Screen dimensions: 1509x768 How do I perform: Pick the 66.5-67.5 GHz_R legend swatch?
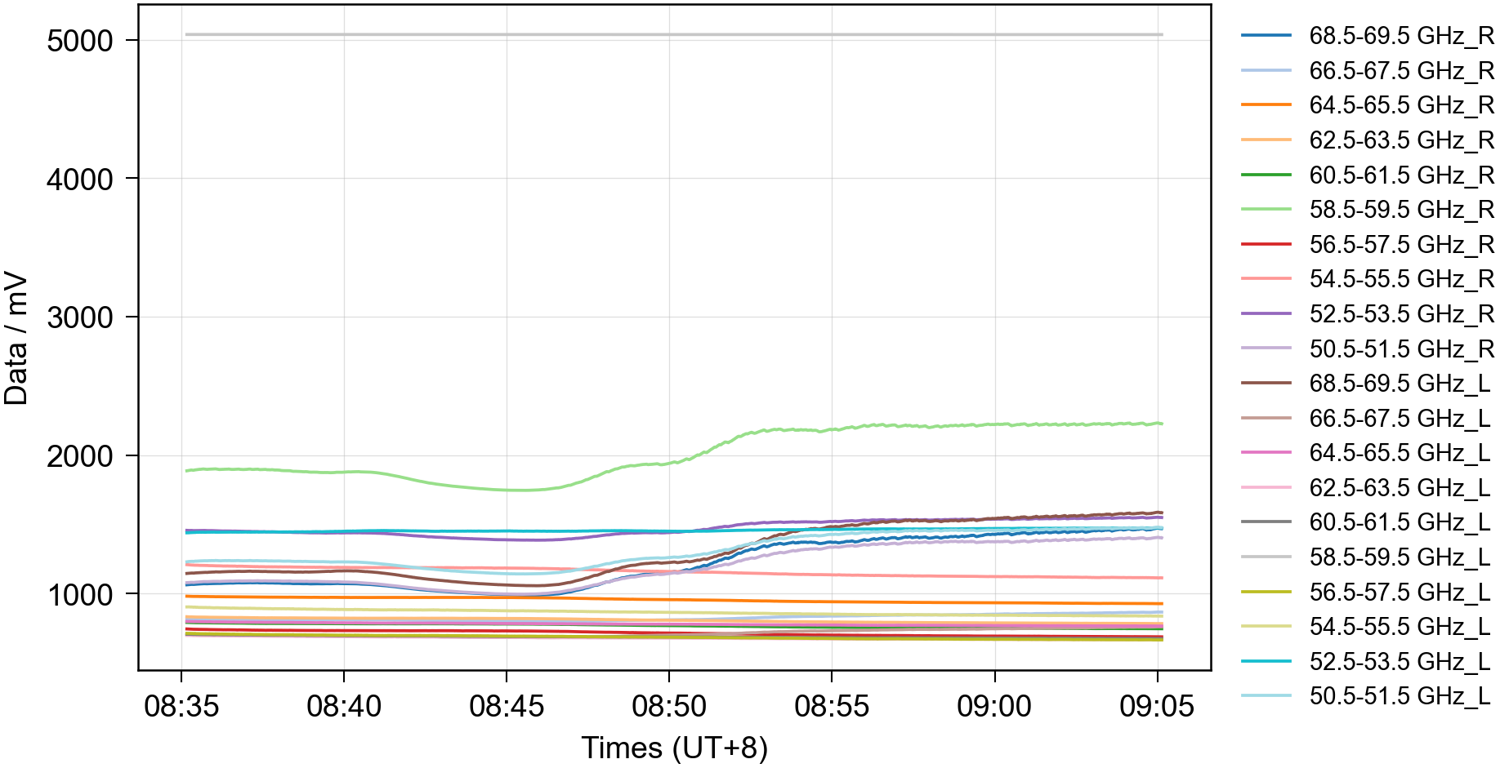point(1266,71)
